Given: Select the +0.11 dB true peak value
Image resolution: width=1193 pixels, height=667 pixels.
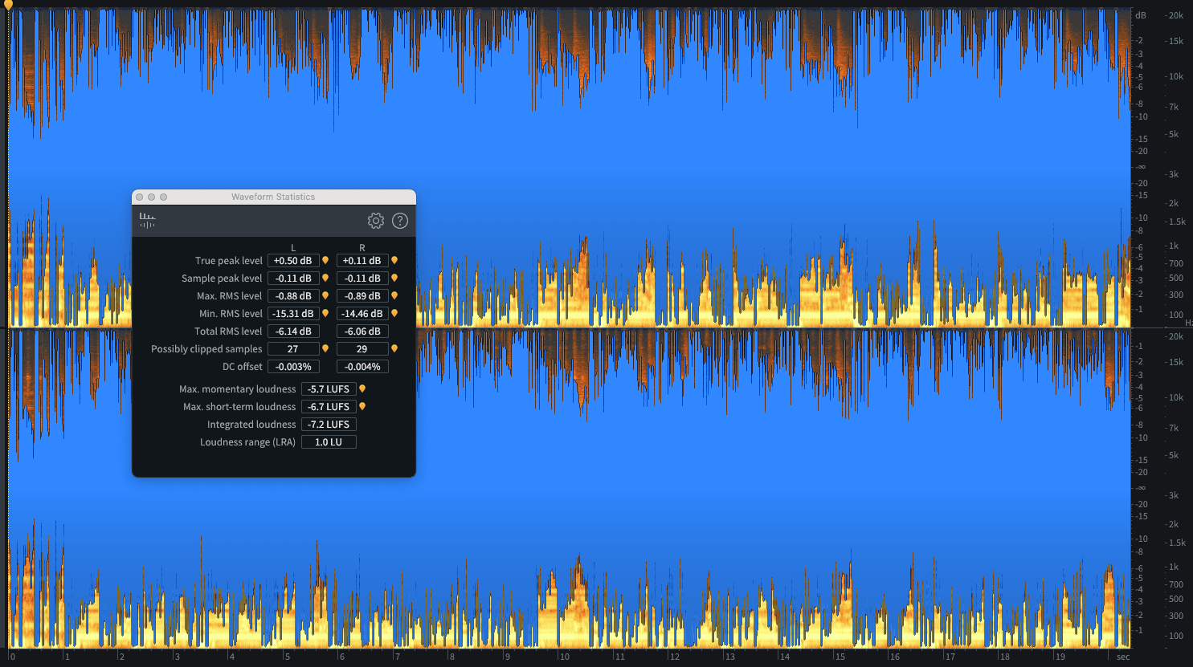Looking at the screenshot, I should tap(362, 261).
